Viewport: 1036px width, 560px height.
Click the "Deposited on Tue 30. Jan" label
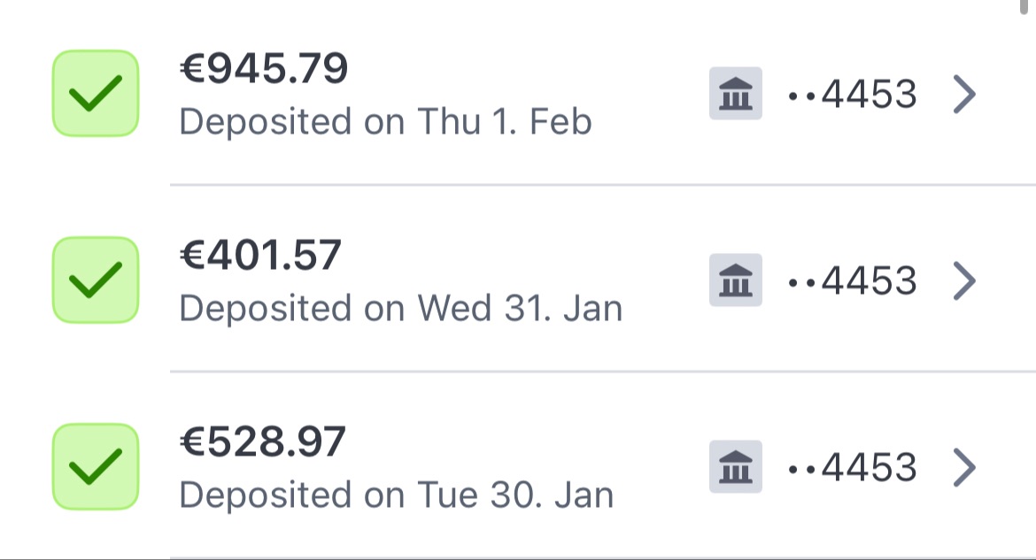coord(396,495)
